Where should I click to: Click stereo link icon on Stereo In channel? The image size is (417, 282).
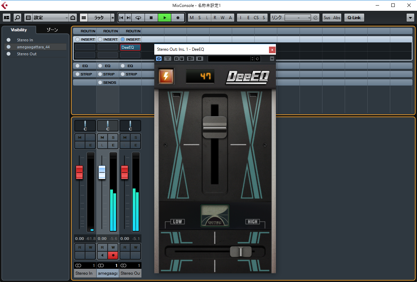click(x=79, y=266)
